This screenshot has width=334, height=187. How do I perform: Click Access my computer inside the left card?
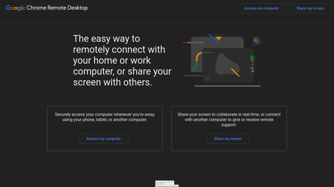pos(104,139)
